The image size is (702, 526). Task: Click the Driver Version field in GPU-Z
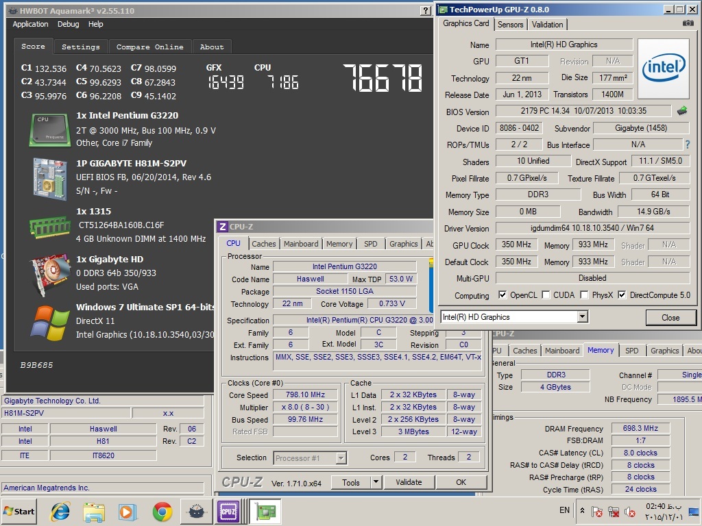click(x=592, y=228)
